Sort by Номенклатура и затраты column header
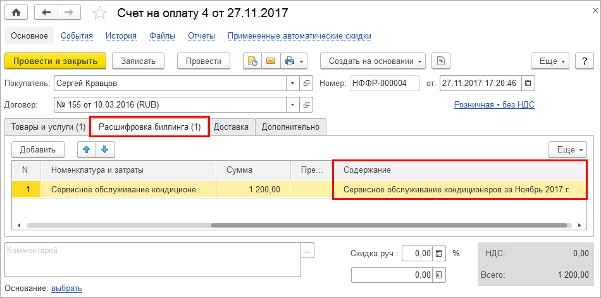The height and width of the screenshot is (298, 601). tap(128, 170)
